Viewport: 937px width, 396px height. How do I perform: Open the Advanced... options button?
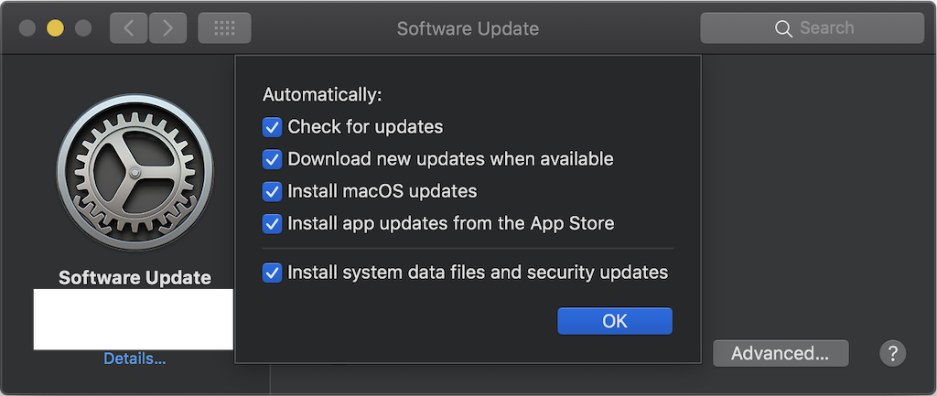[x=781, y=353]
